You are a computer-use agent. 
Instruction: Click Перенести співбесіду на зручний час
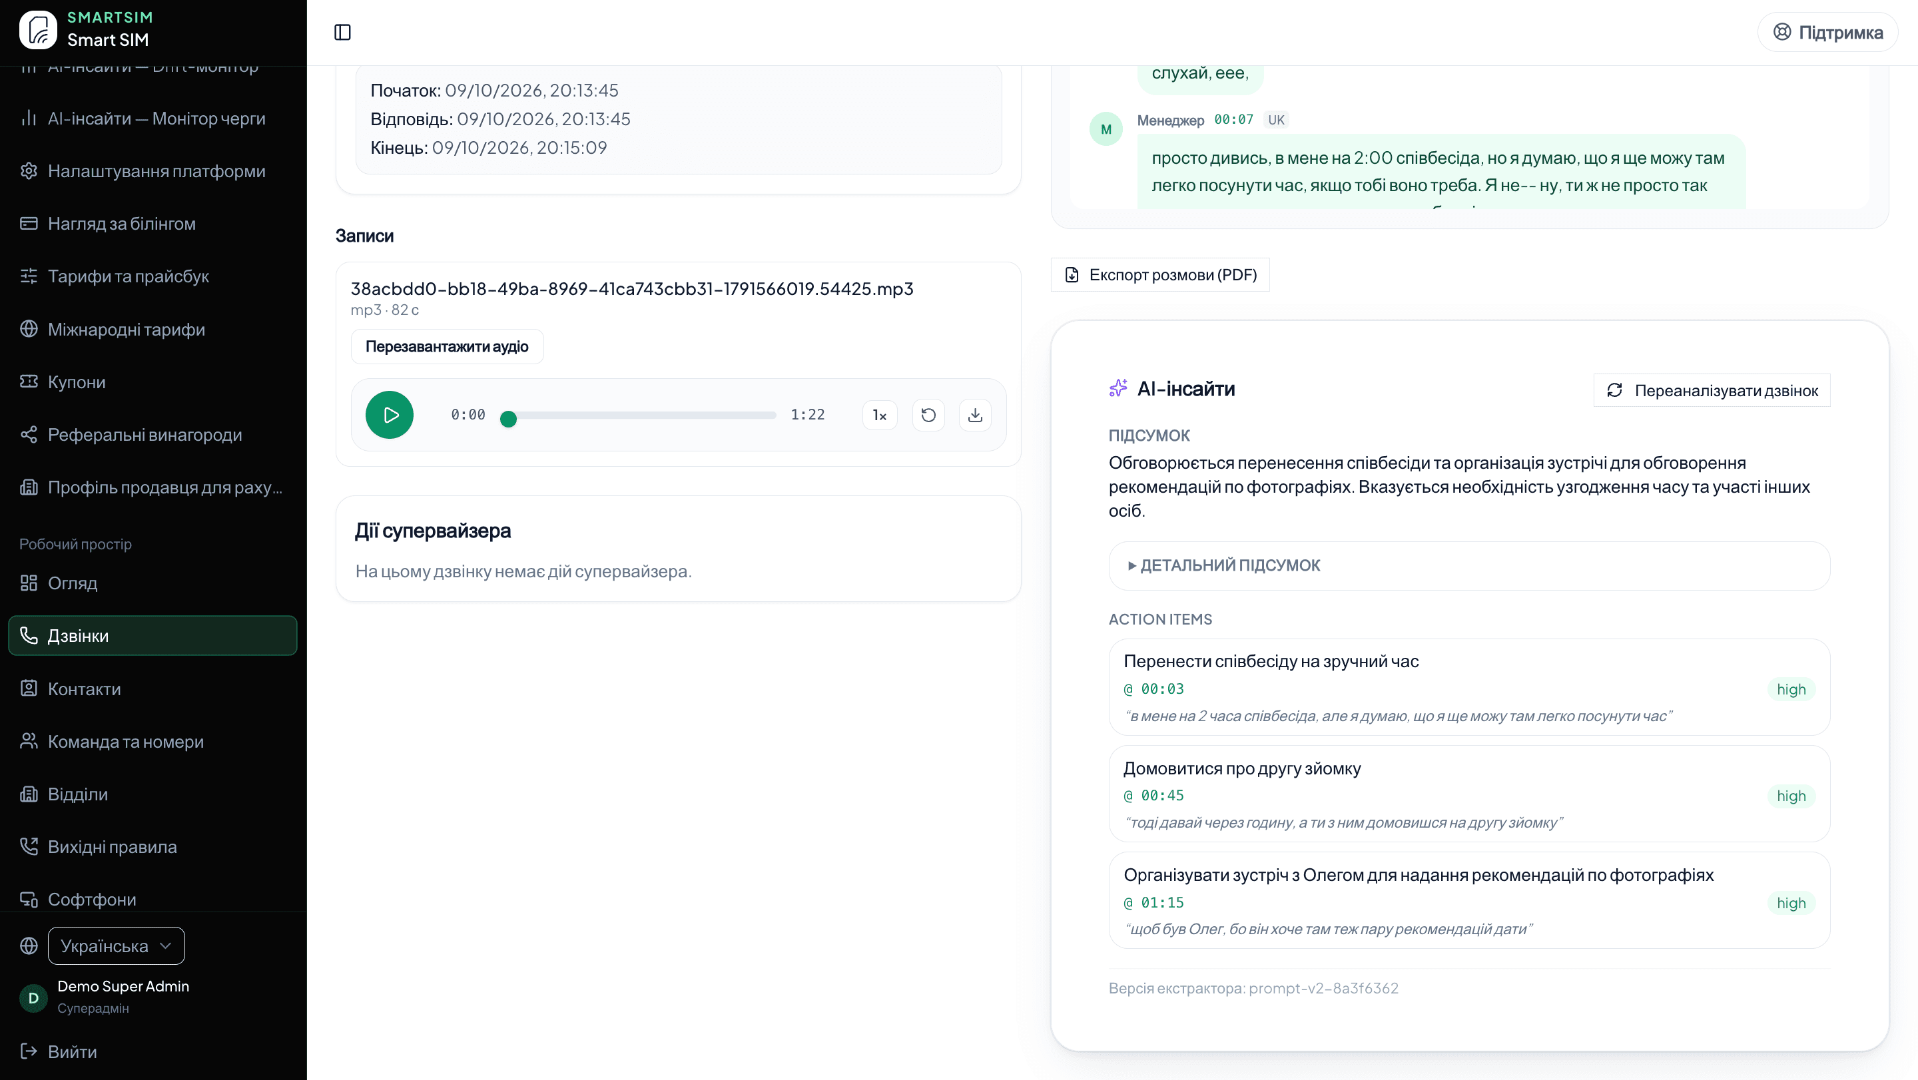1271,661
